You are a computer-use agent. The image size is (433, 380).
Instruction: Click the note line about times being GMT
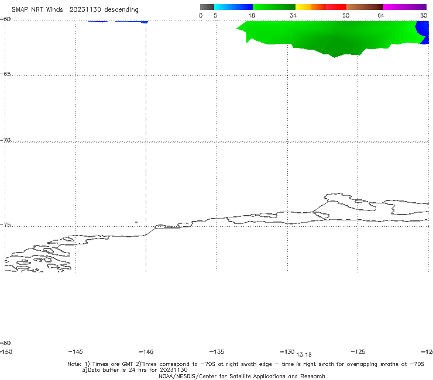(x=246, y=364)
